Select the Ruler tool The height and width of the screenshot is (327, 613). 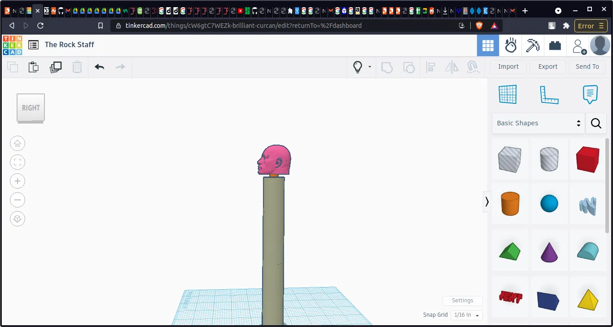pos(549,94)
